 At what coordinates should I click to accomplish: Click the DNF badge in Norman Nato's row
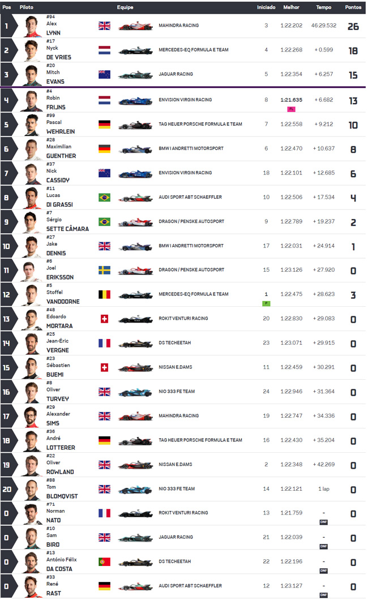point(324,522)
